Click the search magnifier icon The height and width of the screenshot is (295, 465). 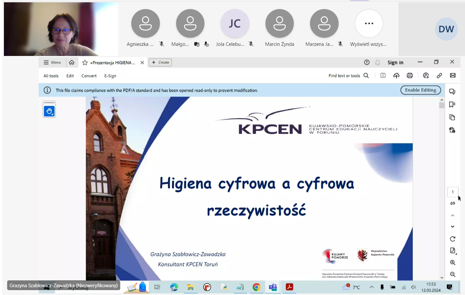point(366,75)
